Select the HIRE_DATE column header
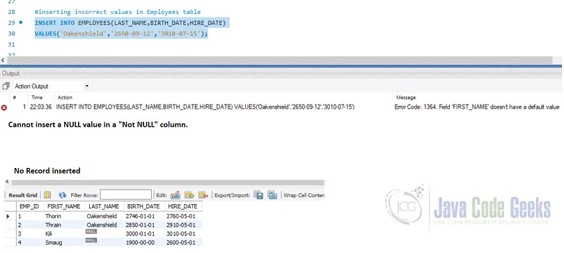 [183, 206]
